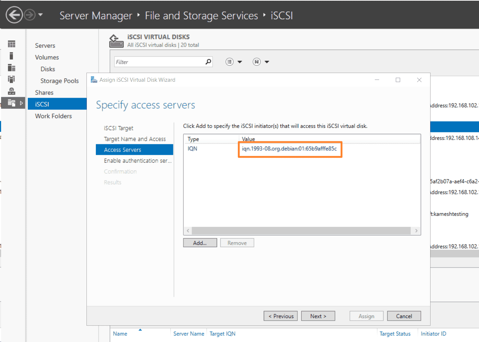Open Shares in the navigation pane
479x342 pixels.
point(44,93)
